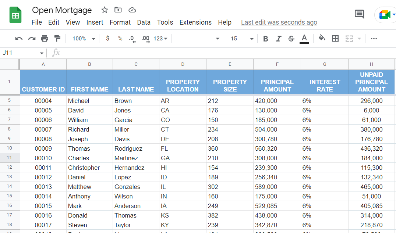Toggle strikethrough formatting
Image resolution: width=396 pixels, height=233 pixels.
coord(291,39)
